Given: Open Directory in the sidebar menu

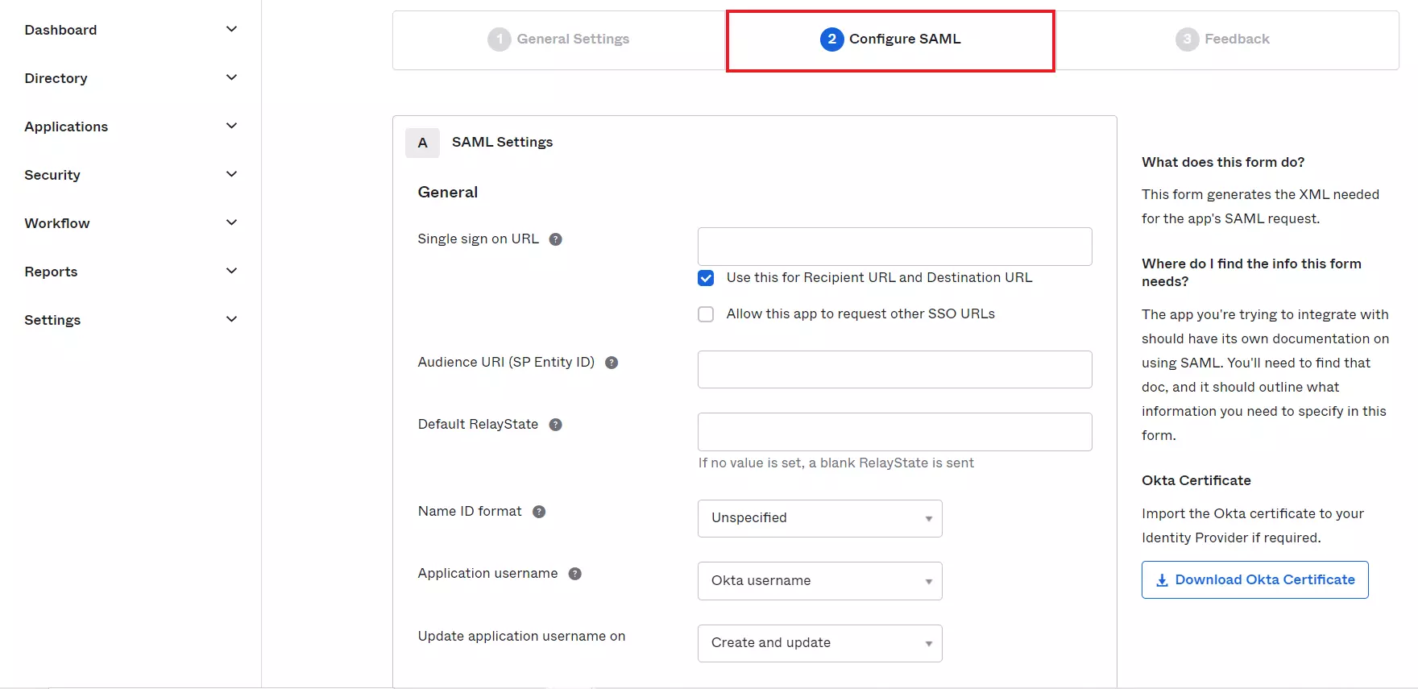Looking at the screenshot, I should point(56,78).
